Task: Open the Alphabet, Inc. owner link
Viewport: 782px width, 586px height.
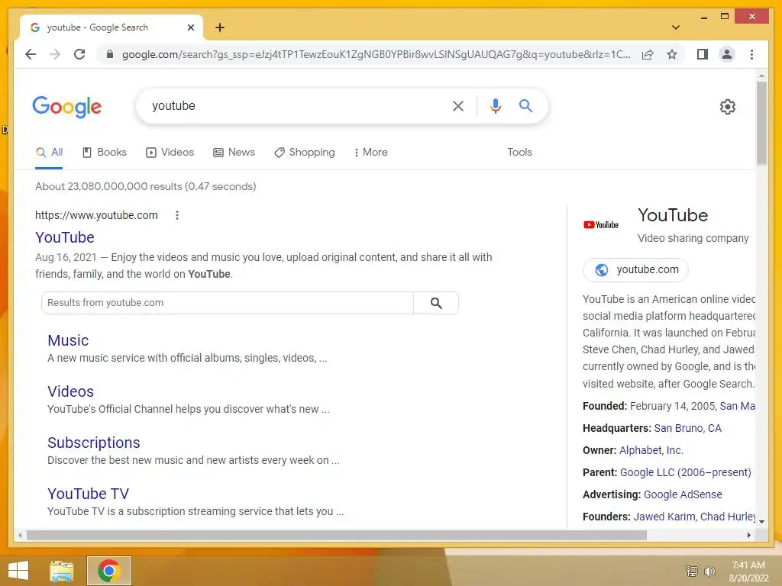Action: [651, 450]
